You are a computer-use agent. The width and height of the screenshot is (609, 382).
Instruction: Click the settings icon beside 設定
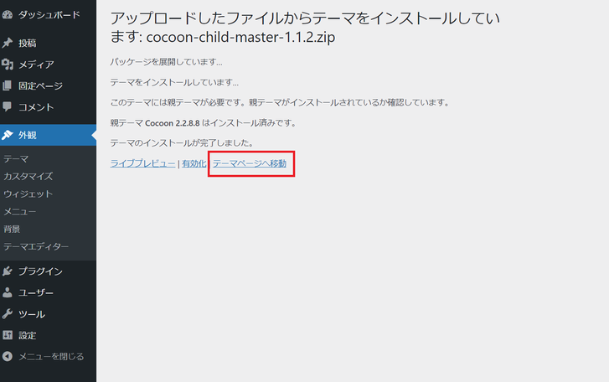tap(8, 335)
